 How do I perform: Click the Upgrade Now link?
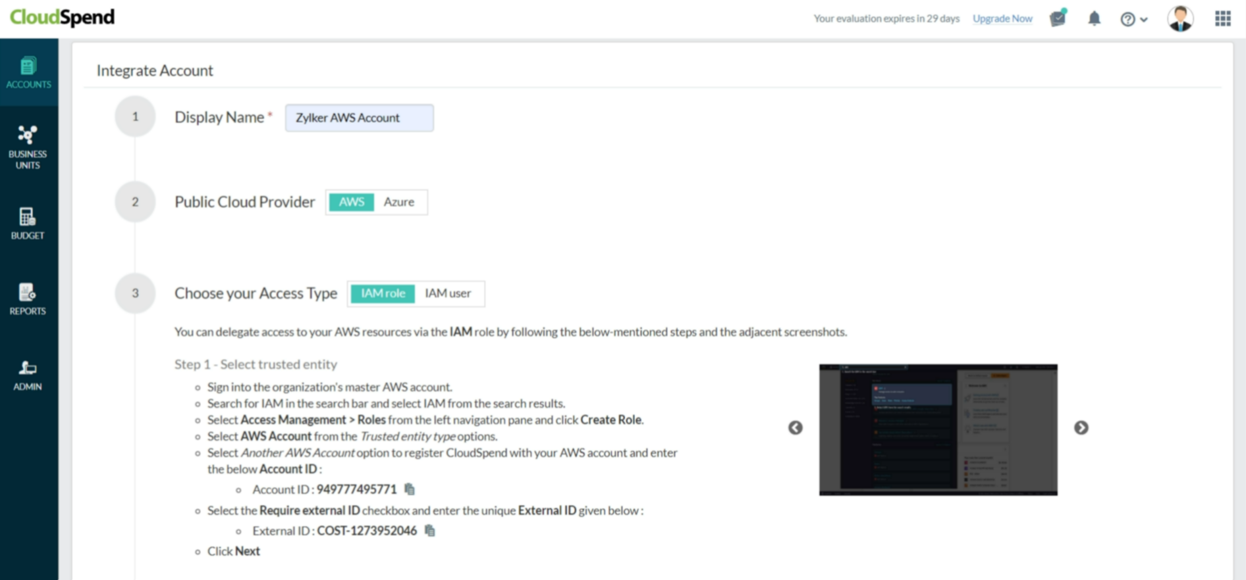click(1002, 18)
